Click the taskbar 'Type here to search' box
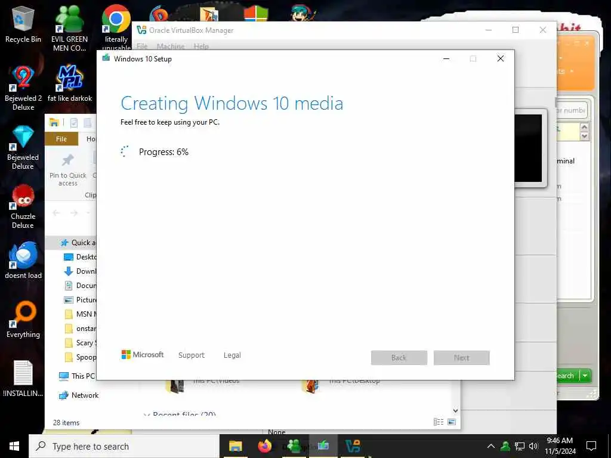 124,446
